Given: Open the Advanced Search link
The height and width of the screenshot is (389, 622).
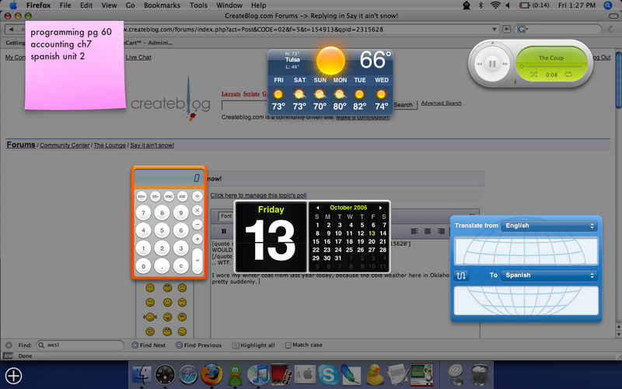Looking at the screenshot, I should [x=441, y=103].
